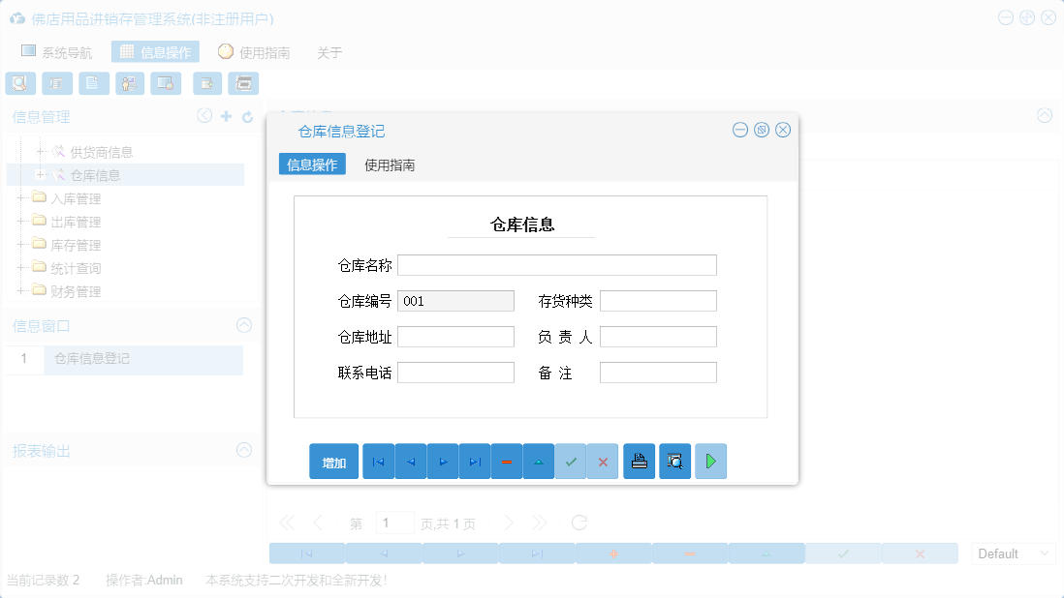The width and height of the screenshot is (1064, 598).
Task: Go to the next record arrow
Action: pos(443,462)
